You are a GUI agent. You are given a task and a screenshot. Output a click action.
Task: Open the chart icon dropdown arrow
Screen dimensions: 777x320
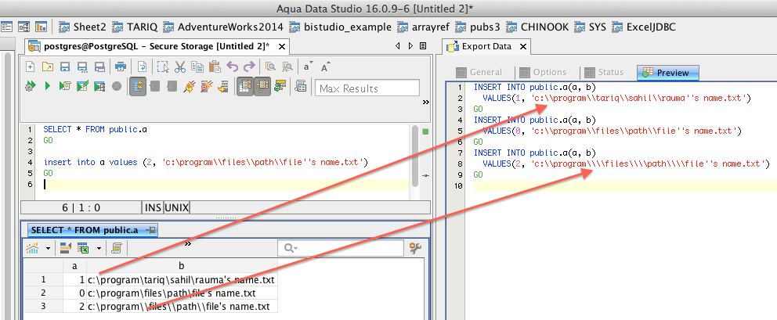pyautogui.click(x=48, y=248)
